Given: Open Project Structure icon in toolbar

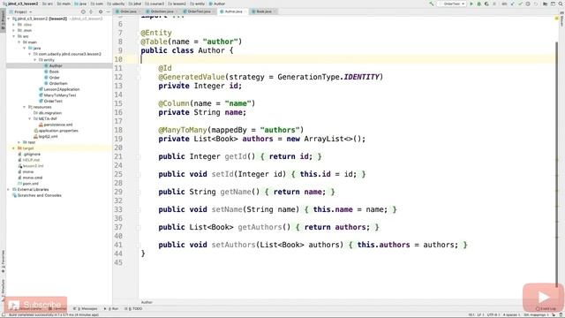Looking at the screenshot, I should 545,4.
